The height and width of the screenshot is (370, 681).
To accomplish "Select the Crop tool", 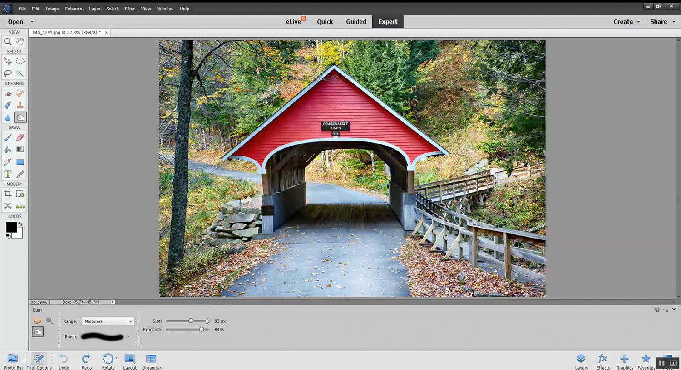I will 8,194.
